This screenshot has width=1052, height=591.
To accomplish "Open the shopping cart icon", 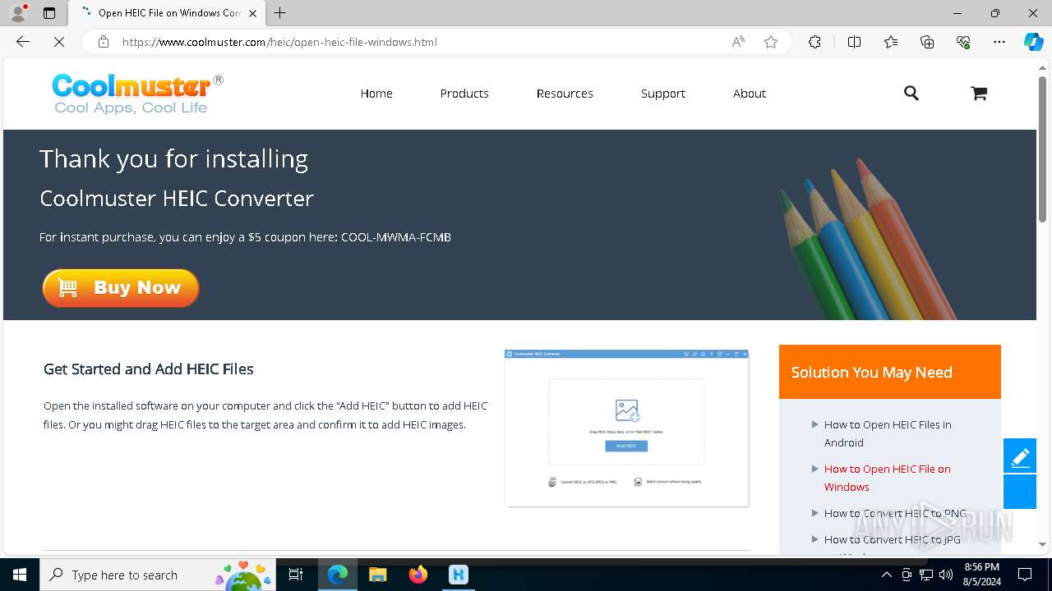I will [x=978, y=94].
